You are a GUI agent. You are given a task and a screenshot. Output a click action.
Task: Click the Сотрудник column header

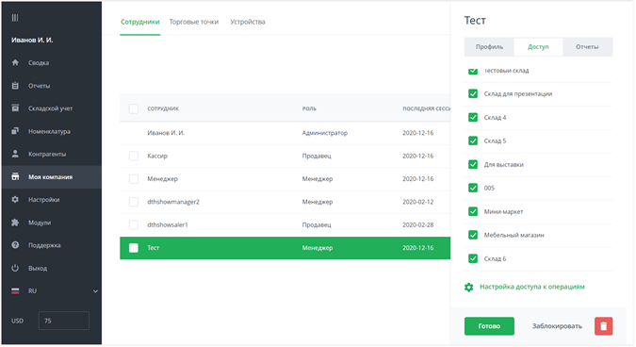coord(163,108)
